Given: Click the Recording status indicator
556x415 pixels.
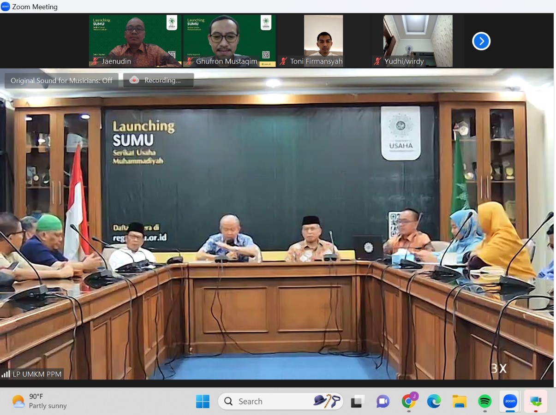Looking at the screenshot, I should pyautogui.click(x=158, y=80).
